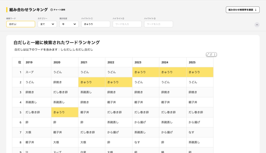266x153 pixels.
Task: Click the 2019 column header
Action: tap(29, 62)
